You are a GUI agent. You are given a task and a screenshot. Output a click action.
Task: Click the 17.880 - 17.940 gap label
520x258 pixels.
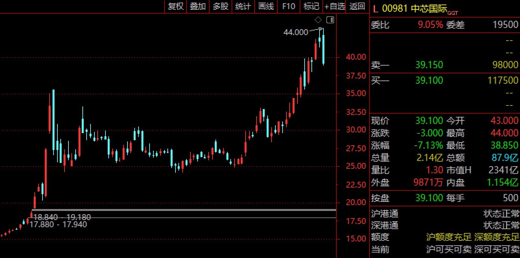(58, 224)
